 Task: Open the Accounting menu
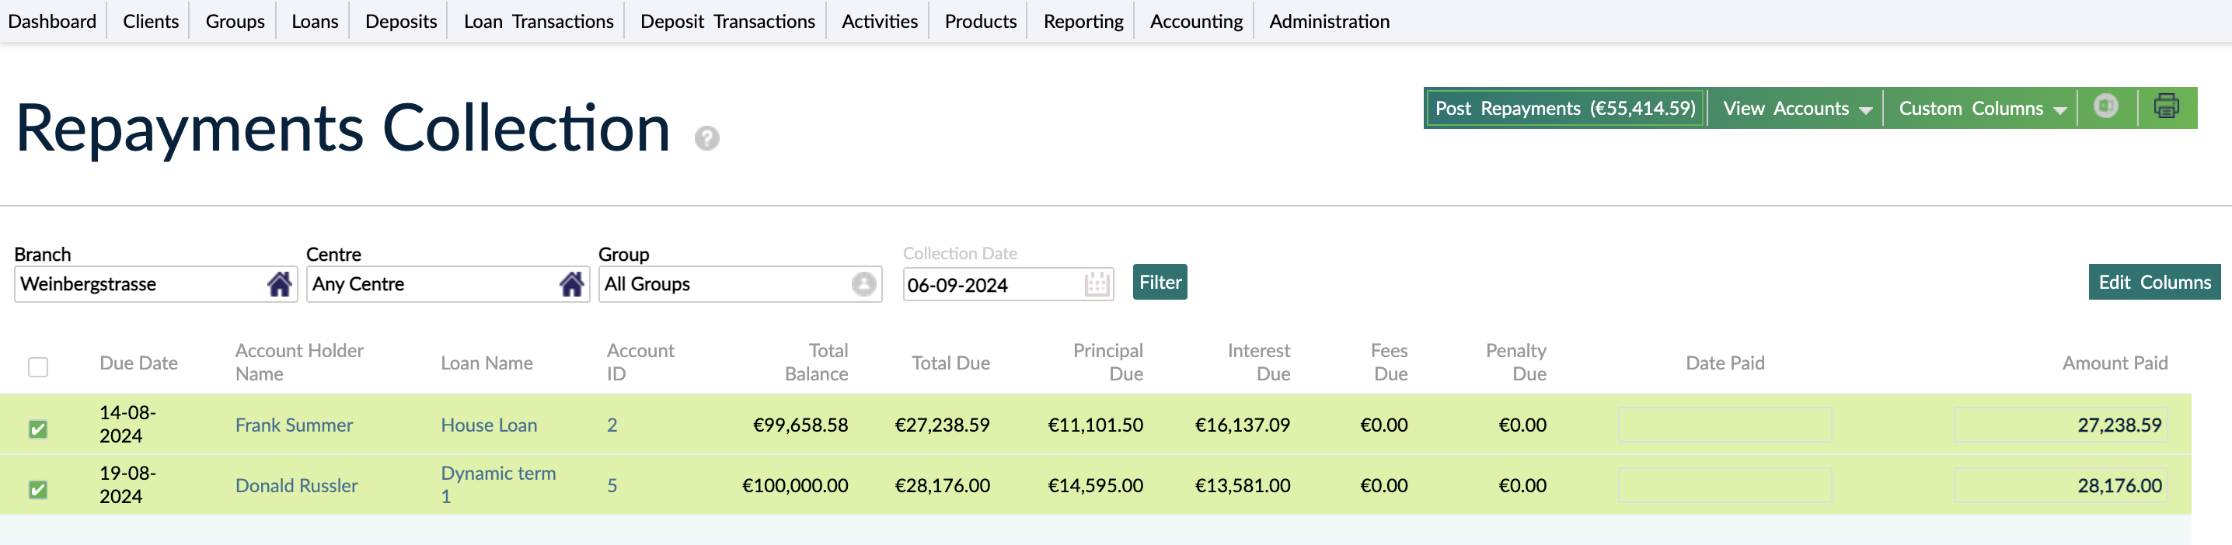click(1196, 21)
